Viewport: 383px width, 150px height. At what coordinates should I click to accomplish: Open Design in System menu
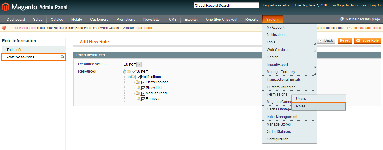tap(289, 57)
